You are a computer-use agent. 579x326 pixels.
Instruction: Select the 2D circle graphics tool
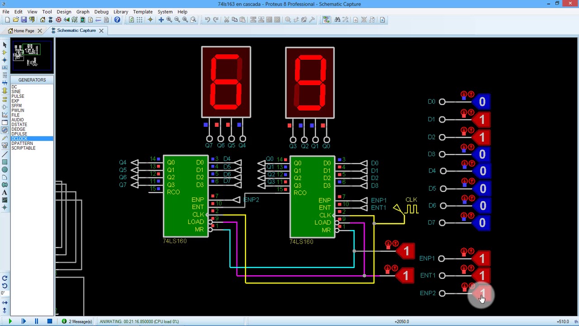[5, 170]
